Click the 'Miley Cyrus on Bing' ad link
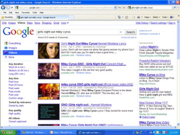The height and width of the screenshot is (135, 180). pyautogui.click(x=152, y=75)
